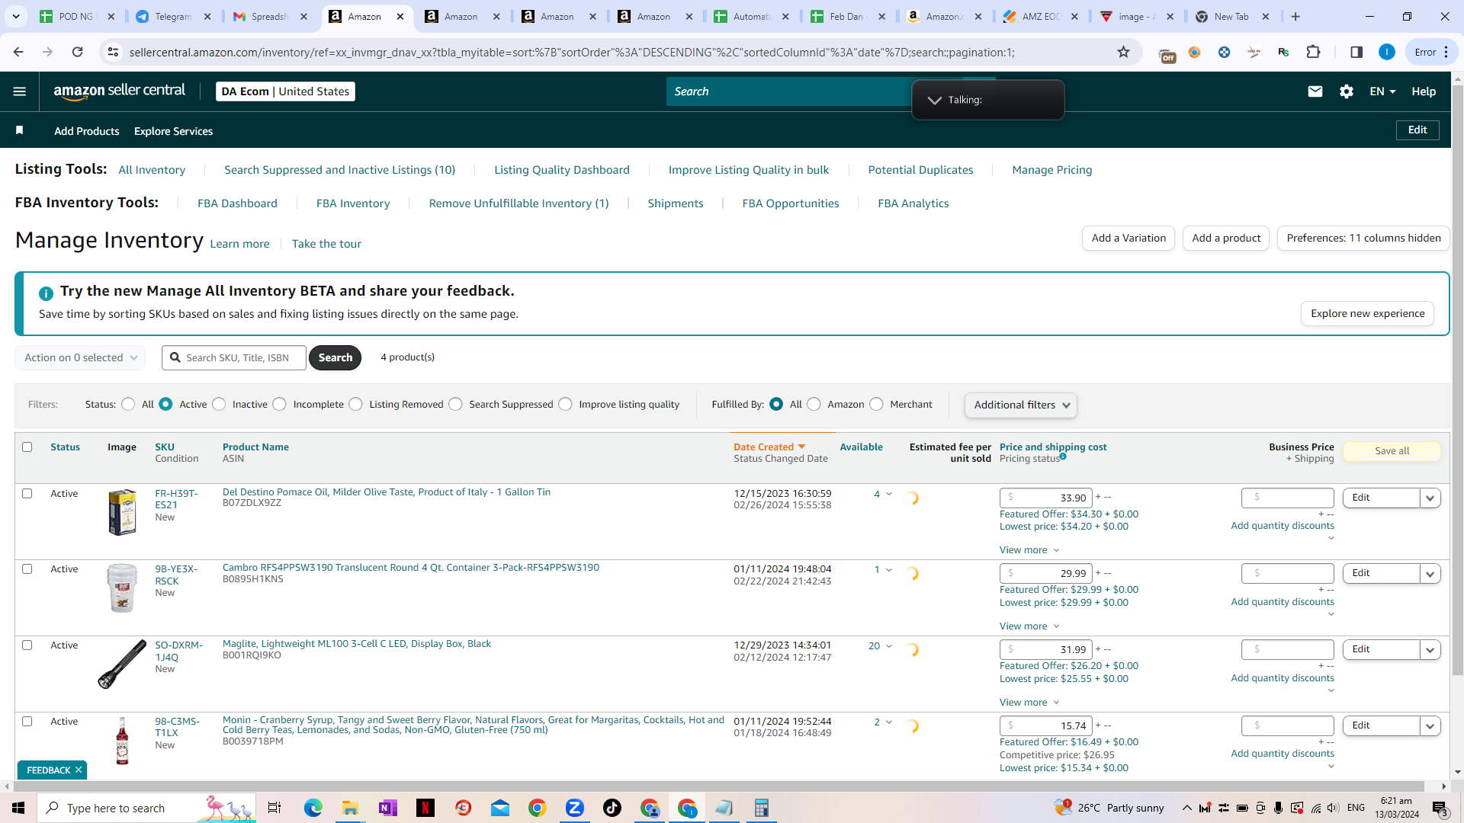Open the Chrome profile avatar icon
The width and height of the screenshot is (1464, 823).
click(x=1387, y=52)
